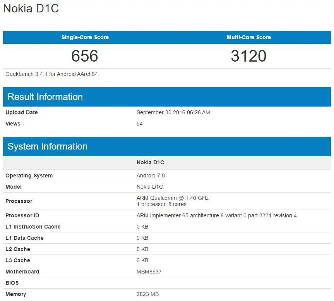Click the multi-core score value 3120
This screenshot has height=301, width=334.
[248, 56]
